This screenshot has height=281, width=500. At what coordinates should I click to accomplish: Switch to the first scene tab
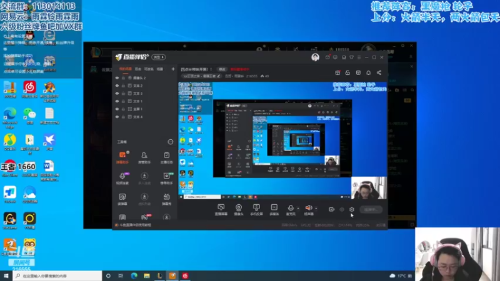point(126,69)
